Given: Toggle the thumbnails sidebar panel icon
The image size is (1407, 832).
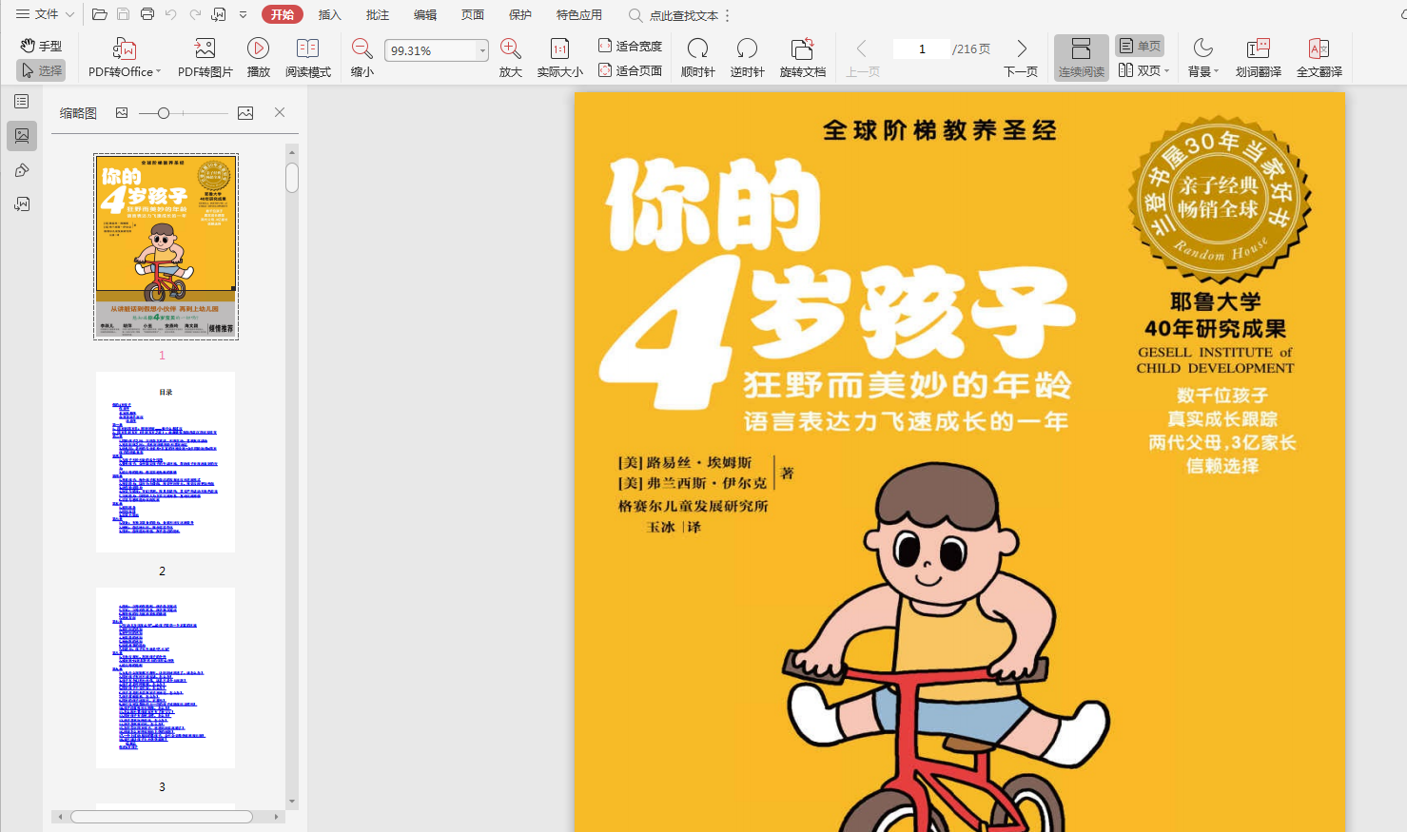Looking at the screenshot, I should (22, 136).
